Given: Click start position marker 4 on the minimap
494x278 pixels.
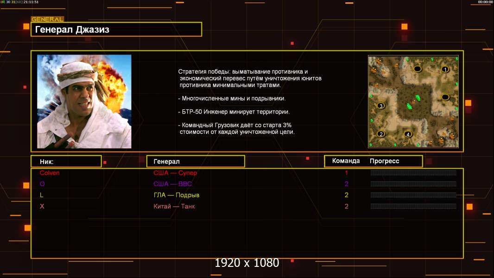Looking at the screenshot, I should click(x=408, y=134).
